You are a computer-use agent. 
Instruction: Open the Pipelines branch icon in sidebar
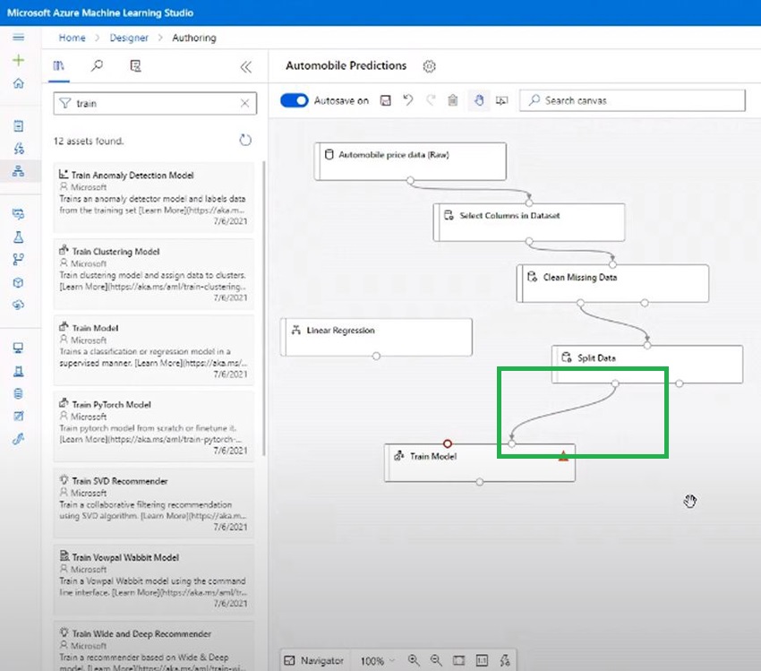tap(19, 259)
